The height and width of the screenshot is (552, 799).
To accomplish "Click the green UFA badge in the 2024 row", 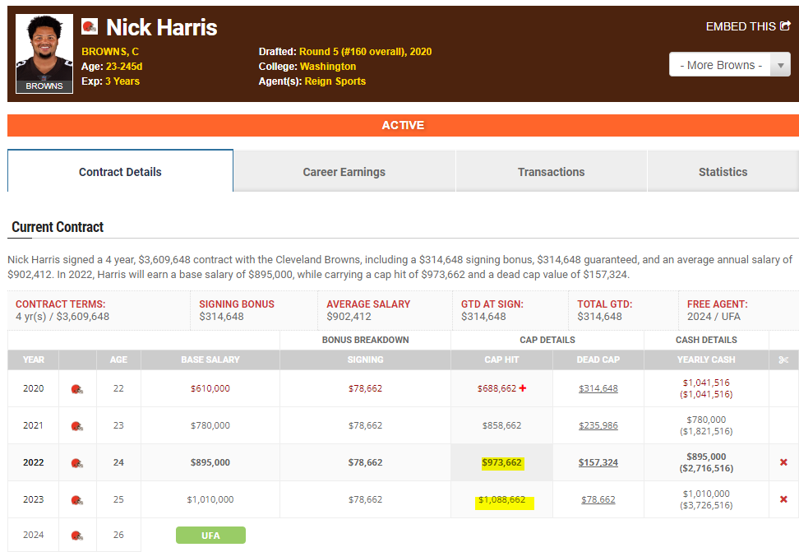I will pyautogui.click(x=210, y=536).
